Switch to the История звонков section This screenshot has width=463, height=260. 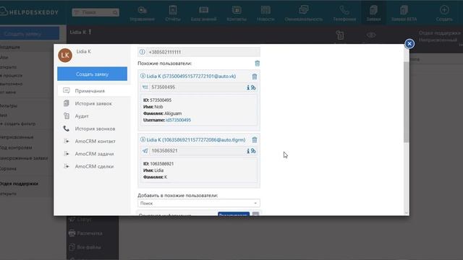tap(94, 129)
